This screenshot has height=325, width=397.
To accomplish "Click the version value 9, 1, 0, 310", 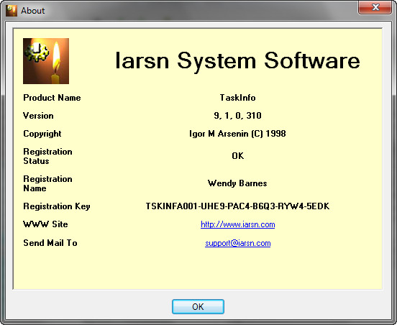I will pos(237,116).
